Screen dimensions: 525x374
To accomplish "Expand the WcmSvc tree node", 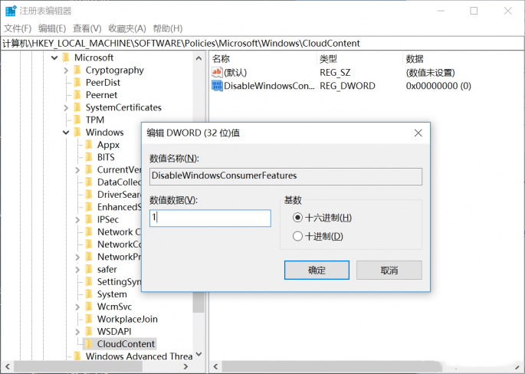I will [77, 307].
